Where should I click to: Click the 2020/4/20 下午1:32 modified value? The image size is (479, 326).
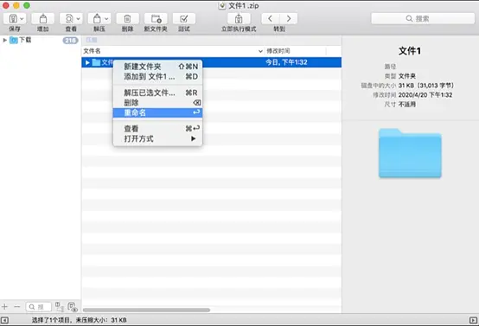click(425, 95)
